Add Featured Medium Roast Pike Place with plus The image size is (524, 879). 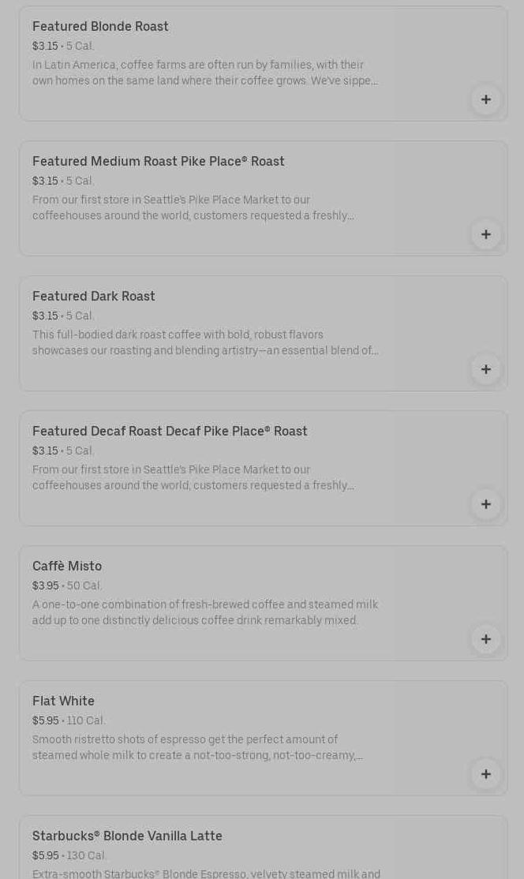[486, 234]
